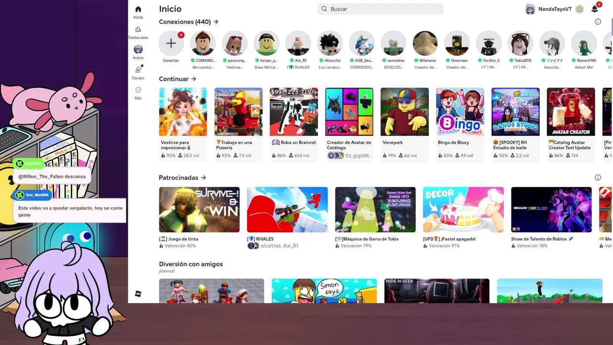Click Diversión con amigos heading
Viewport: 613px width, 345px height.
(x=191, y=264)
